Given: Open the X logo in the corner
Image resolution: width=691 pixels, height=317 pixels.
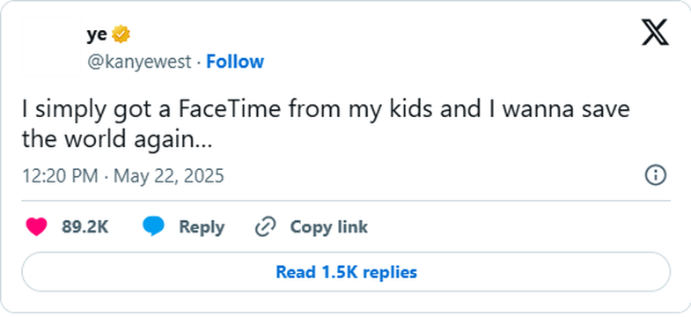Looking at the screenshot, I should click(x=655, y=33).
